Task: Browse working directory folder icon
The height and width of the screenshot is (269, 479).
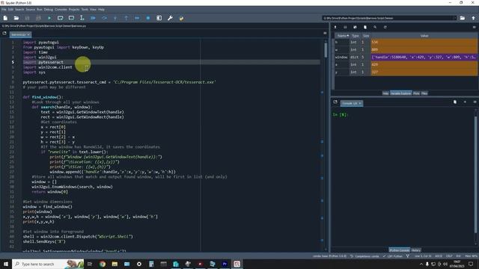Action: point(463,18)
